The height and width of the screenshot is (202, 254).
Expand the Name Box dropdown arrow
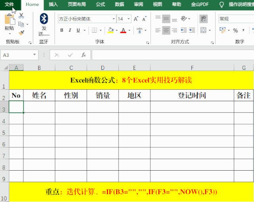(35, 55)
